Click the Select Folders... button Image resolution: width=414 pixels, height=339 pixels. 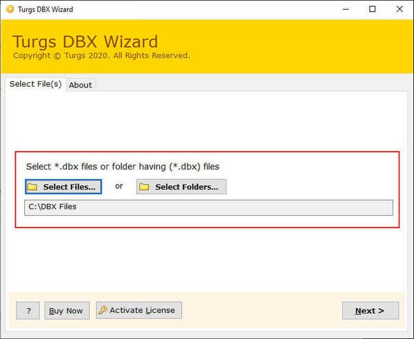(x=181, y=187)
